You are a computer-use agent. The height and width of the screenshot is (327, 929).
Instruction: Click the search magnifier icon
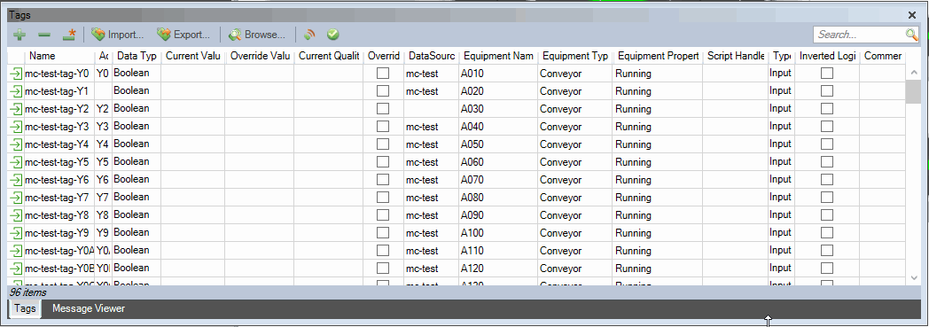click(x=912, y=35)
